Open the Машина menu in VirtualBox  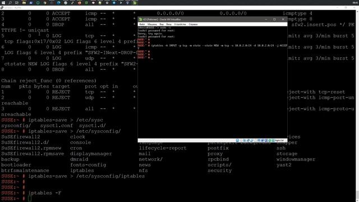(x=152, y=24)
